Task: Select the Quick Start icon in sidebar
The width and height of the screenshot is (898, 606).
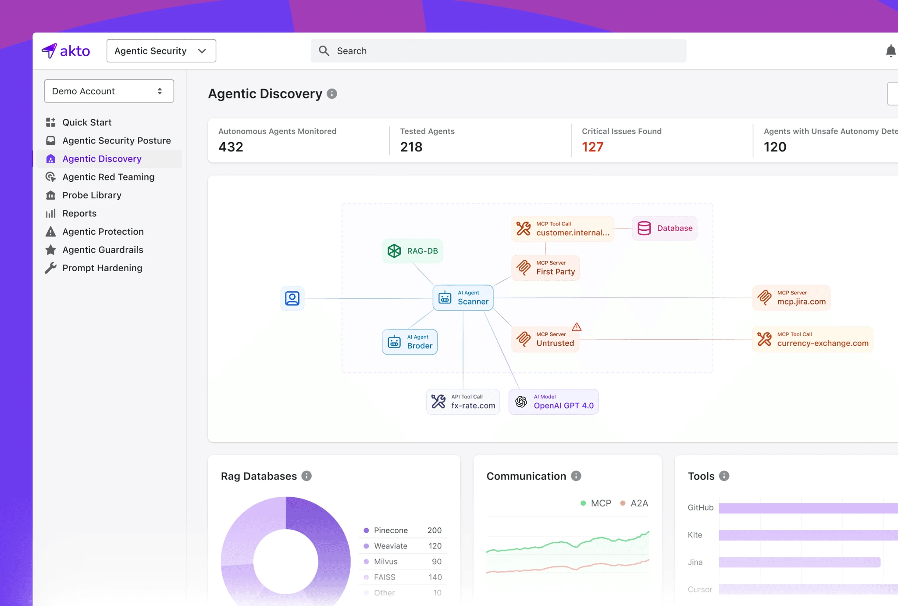Action: pos(51,122)
